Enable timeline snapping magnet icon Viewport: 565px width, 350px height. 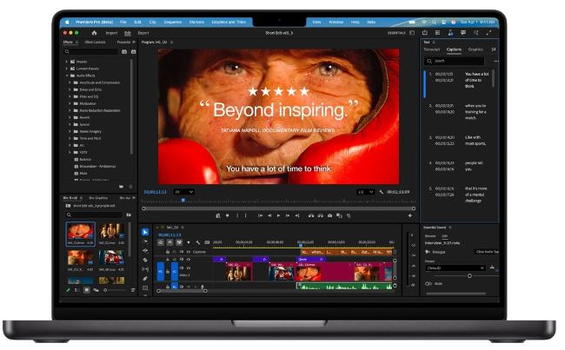click(x=169, y=242)
